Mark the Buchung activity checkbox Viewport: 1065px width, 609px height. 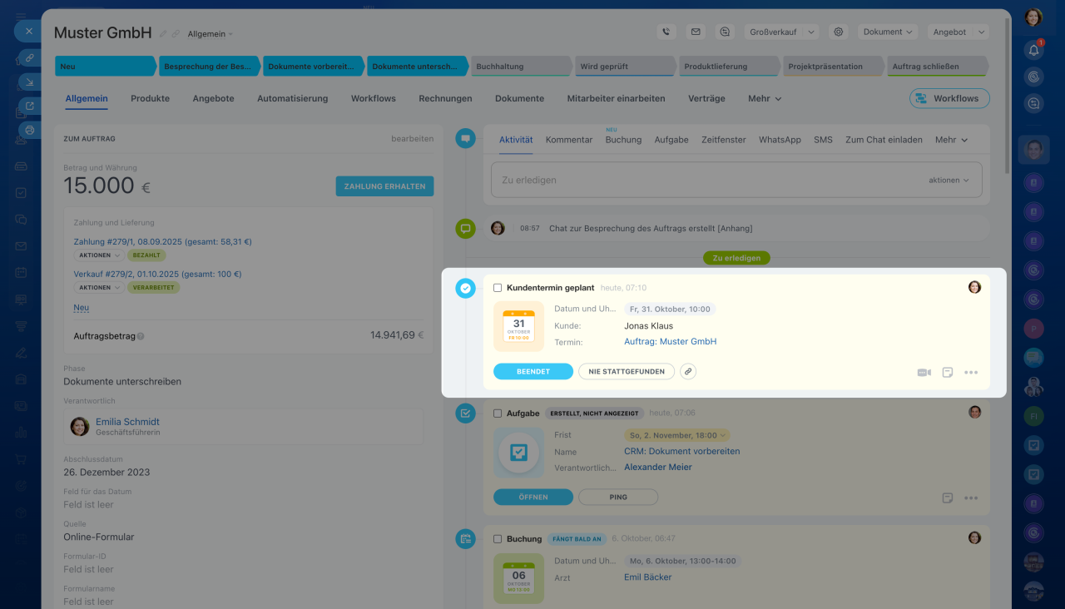(498, 539)
